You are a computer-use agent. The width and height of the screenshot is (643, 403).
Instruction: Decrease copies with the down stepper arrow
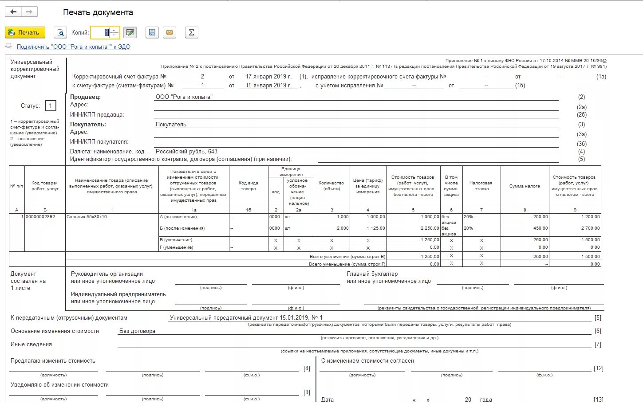114,35
